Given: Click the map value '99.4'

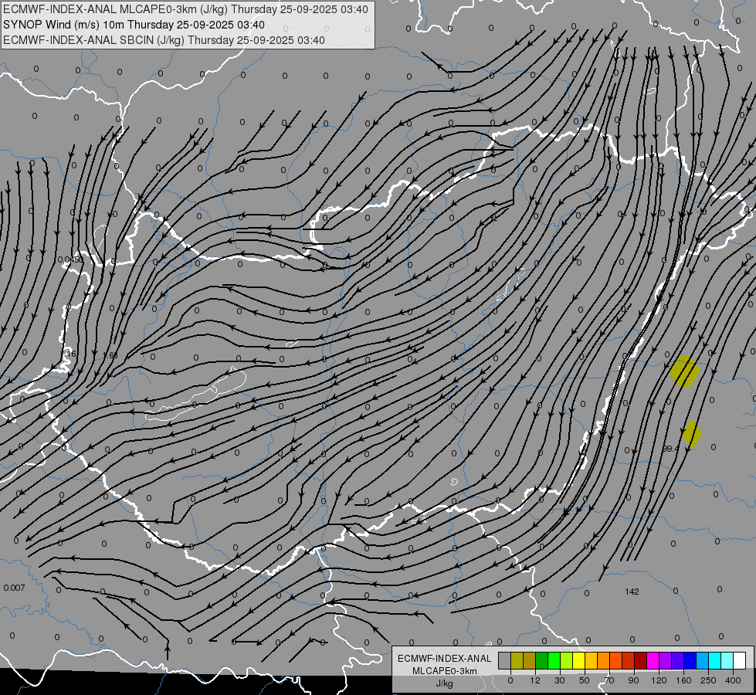Looking at the screenshot, I should (x=670, y=449).
